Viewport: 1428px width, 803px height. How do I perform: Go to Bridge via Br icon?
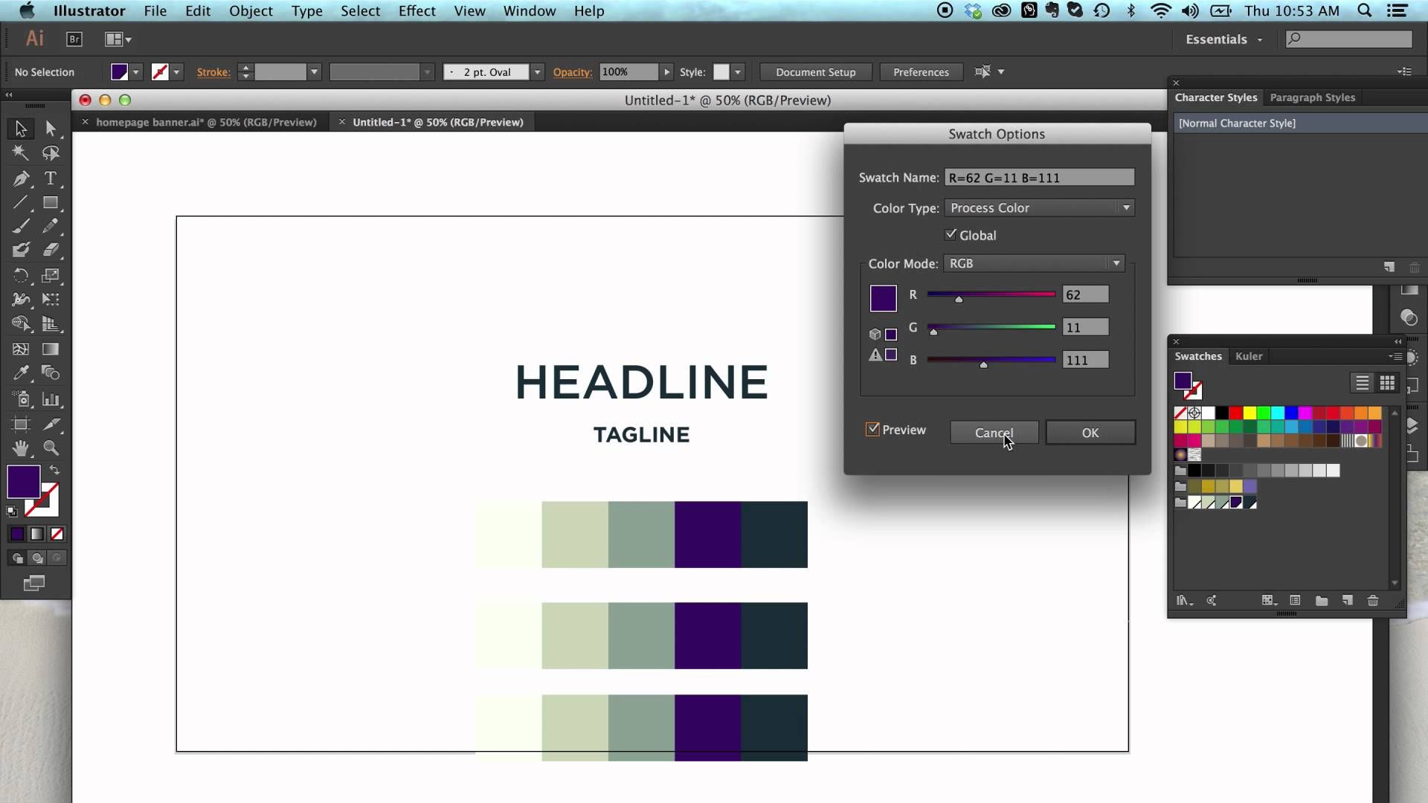coord(74,39)
